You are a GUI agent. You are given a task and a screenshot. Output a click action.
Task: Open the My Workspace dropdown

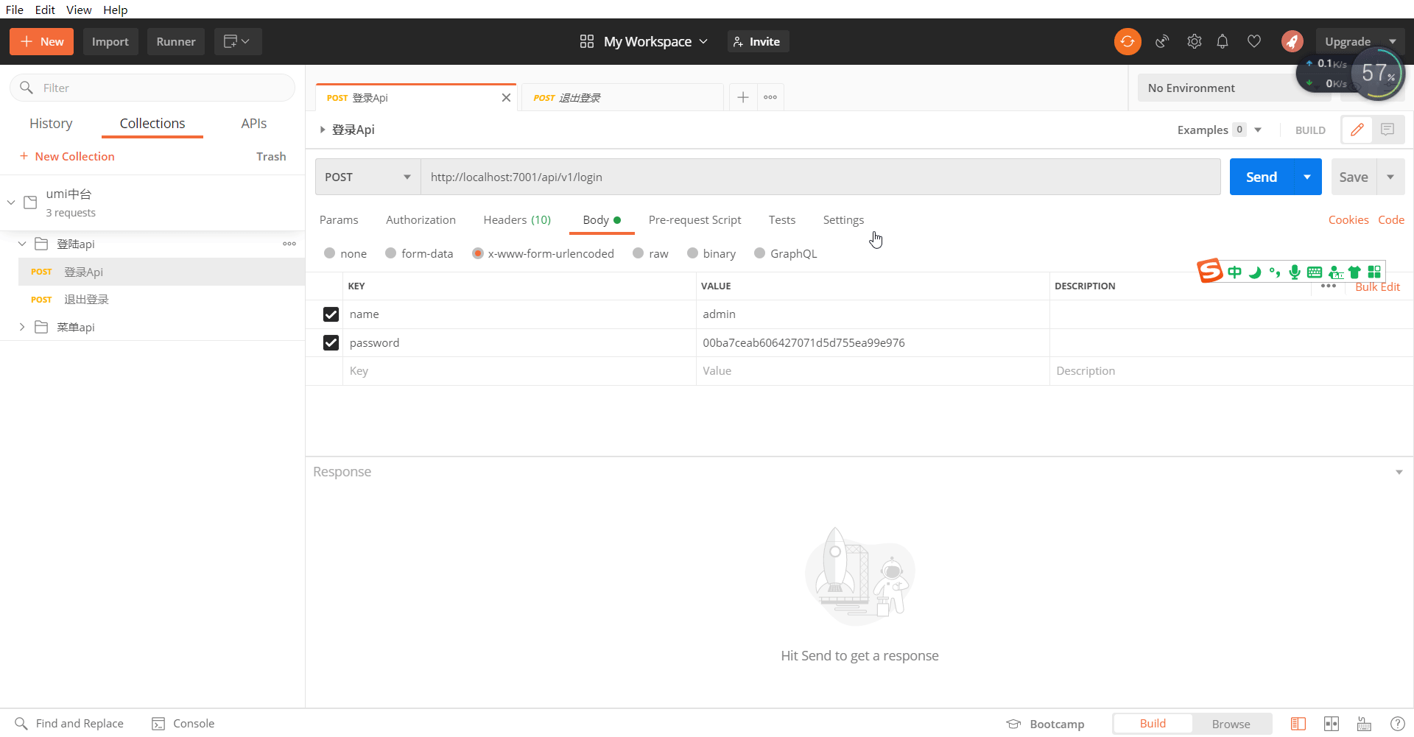click(x=651, y=41)
